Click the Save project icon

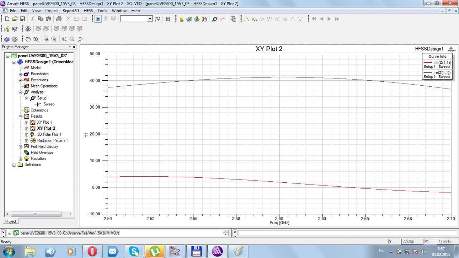click(x=22, y=19)
